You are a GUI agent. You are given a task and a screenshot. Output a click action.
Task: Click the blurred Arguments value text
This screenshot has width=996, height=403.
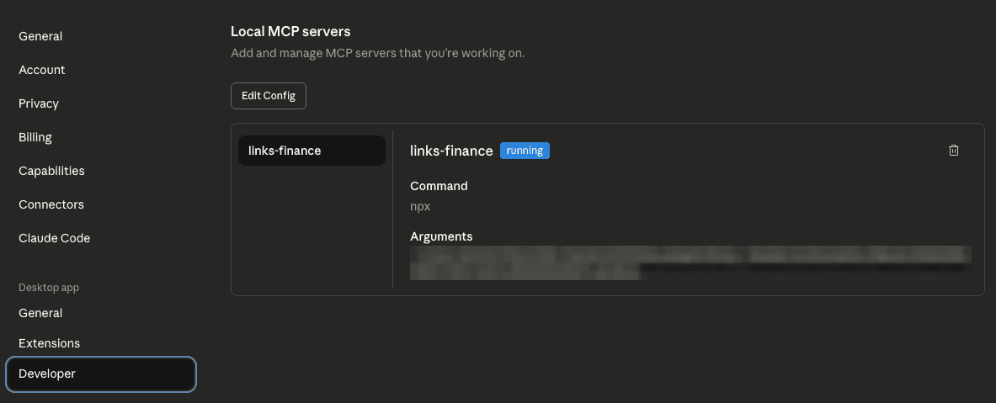(x=690, y=262)
